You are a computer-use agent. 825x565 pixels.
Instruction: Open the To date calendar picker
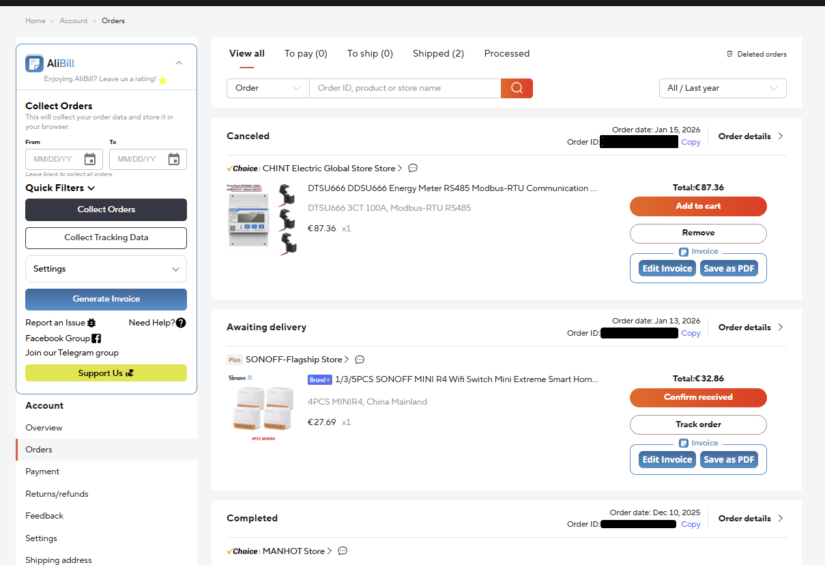click(x=173, y=158)
